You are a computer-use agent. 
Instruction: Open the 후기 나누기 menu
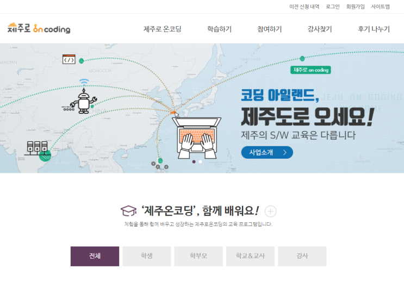coord(374,29)
